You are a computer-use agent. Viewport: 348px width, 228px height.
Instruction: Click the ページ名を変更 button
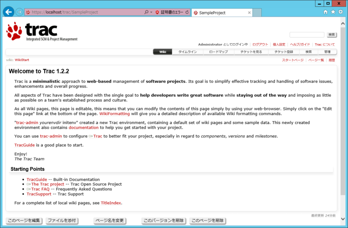coord(110,221)
